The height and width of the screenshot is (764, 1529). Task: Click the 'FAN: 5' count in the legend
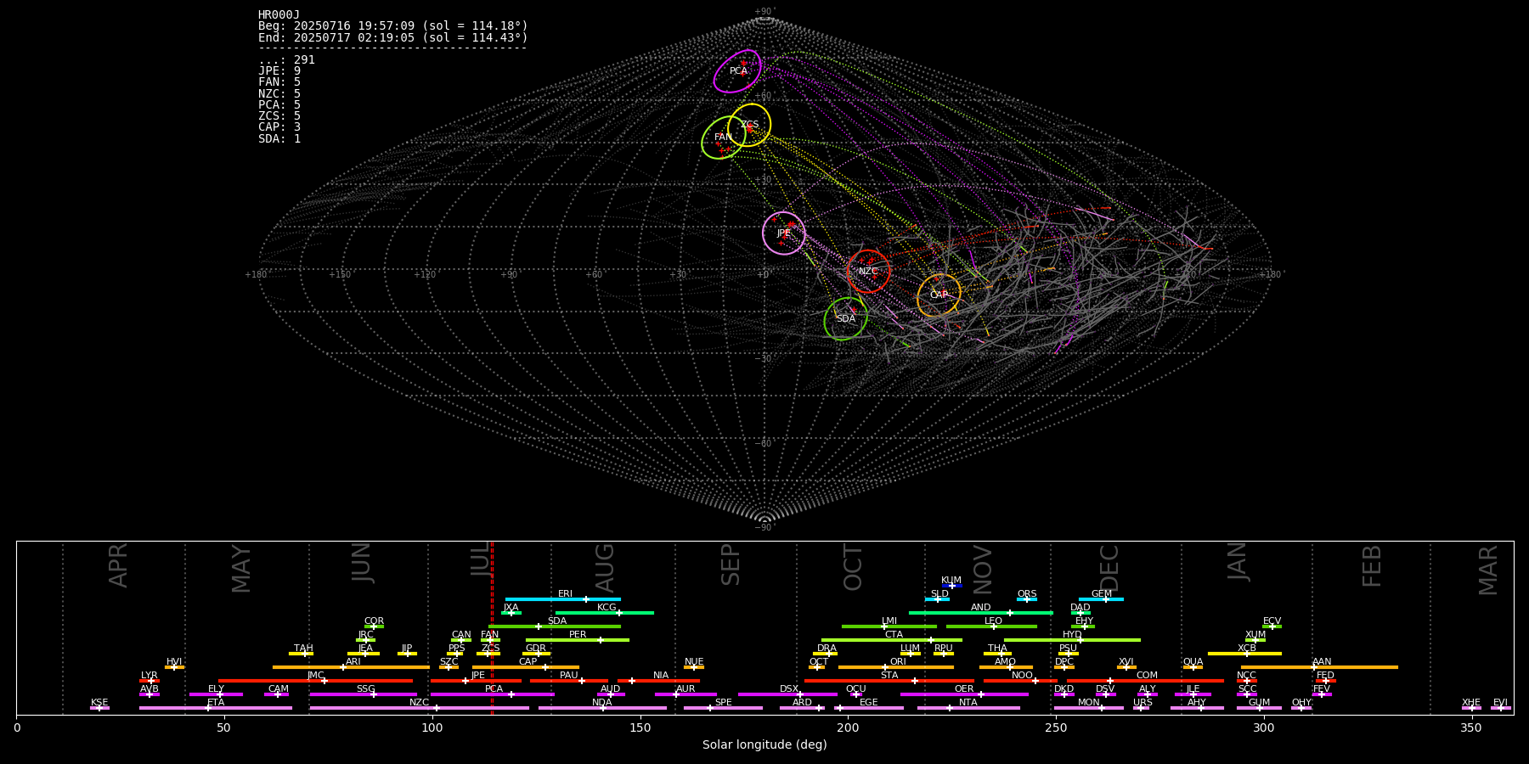[x=279, y=82]
